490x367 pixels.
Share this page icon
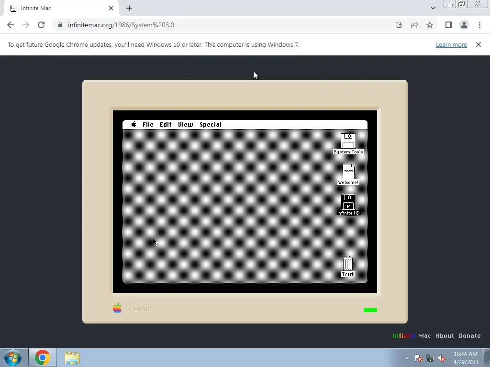tap(414, 25)
